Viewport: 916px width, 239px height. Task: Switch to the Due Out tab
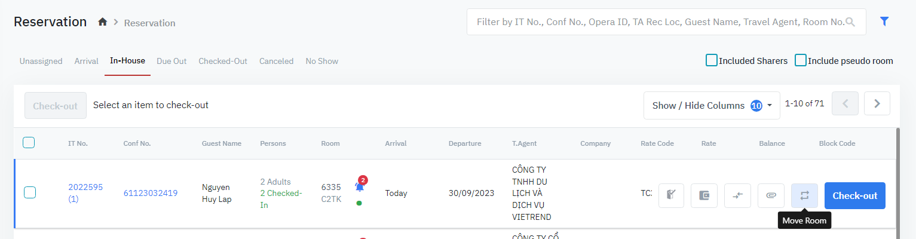171,61
